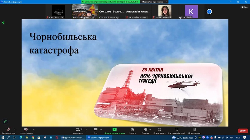This screenshot has height=140, width=250.
Task: Open Доски сообщений whiteboards
Action: pos(176,129)
